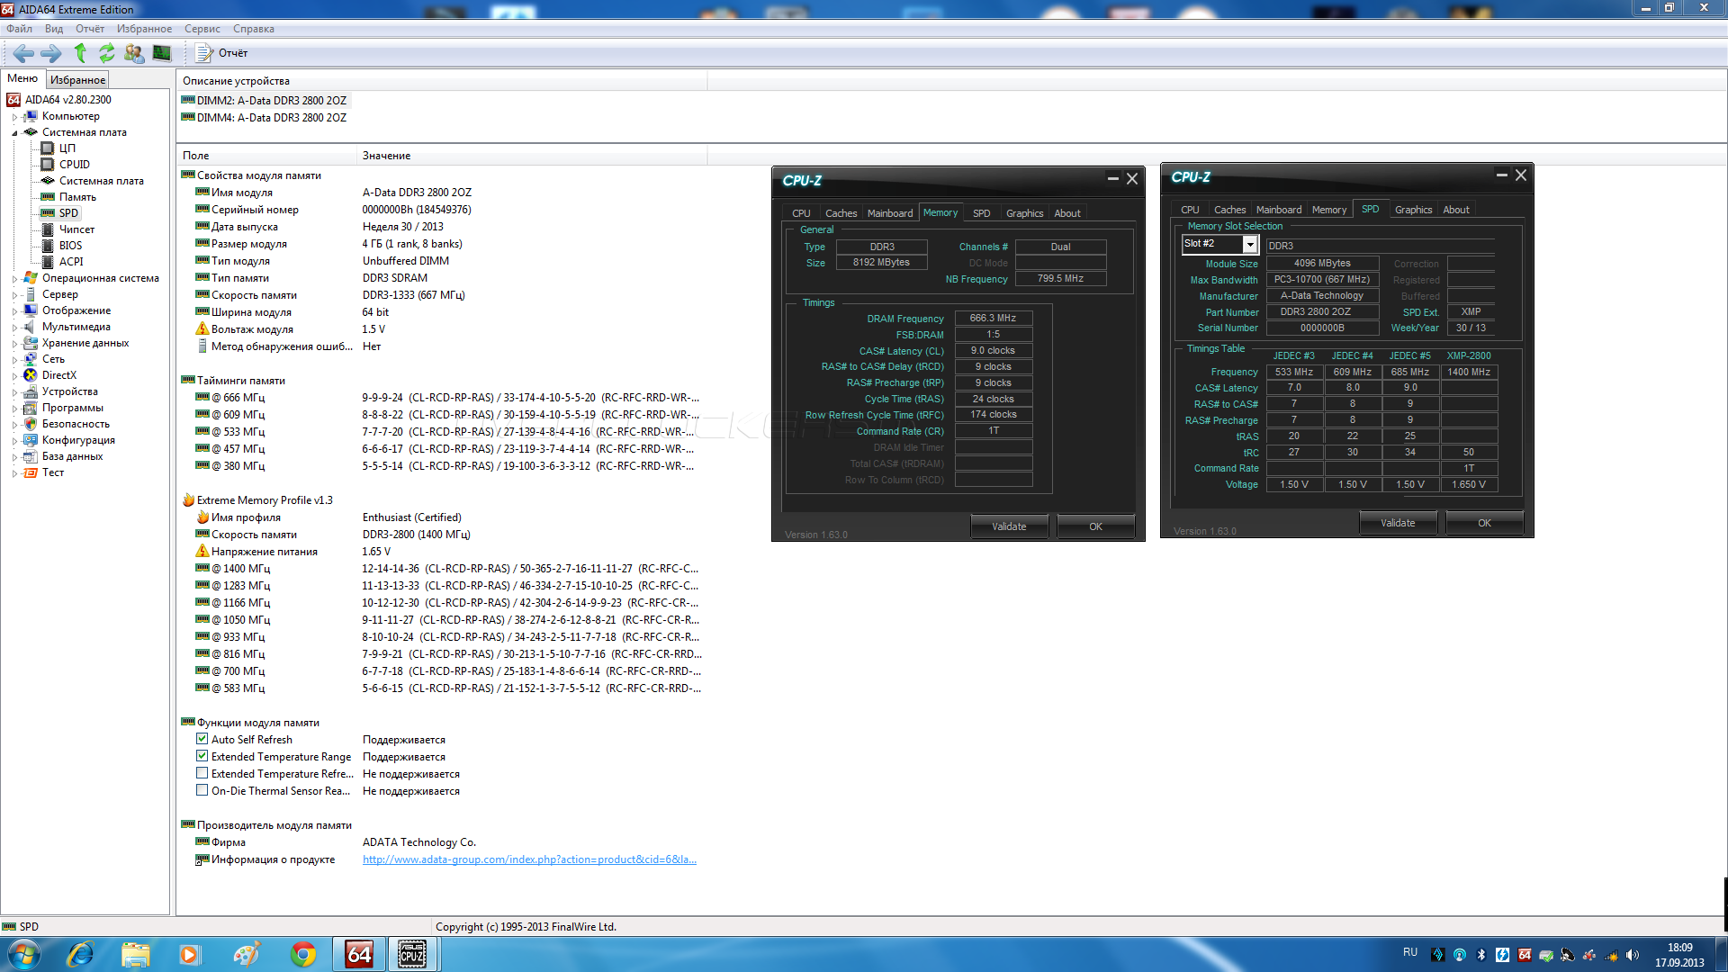Switch to the Mainboard tab in left CPU-Z
This screenshot has height=972, width=1728.
click(889, 213)
